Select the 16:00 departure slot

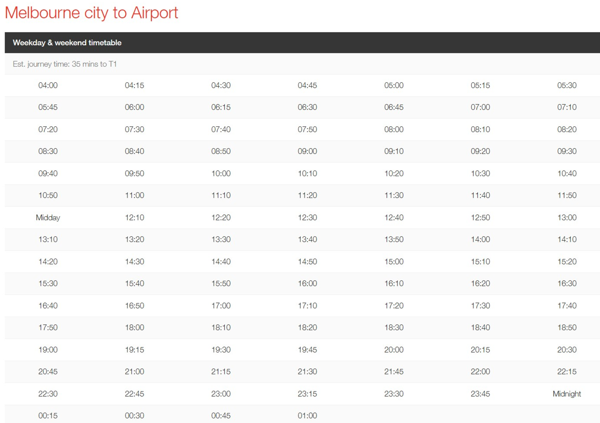pos(307,284)
